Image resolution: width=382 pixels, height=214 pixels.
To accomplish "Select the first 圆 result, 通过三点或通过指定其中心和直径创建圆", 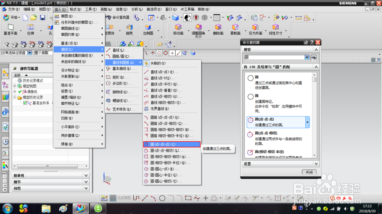I will [x=278, y=82].
